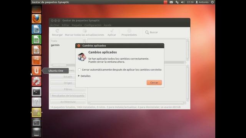Close the Cambios aplicados dialog via title button

(79, 46)
